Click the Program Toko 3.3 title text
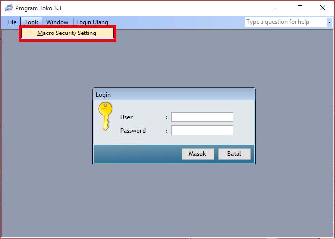The width and height of the screenshot is (335, 239). (38, 8)
